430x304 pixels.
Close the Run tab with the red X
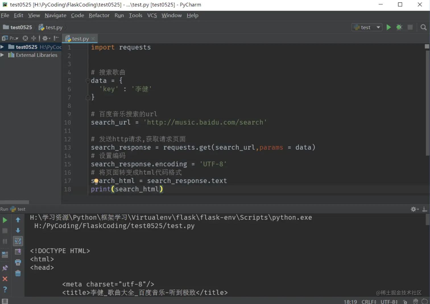coord(5,279)
